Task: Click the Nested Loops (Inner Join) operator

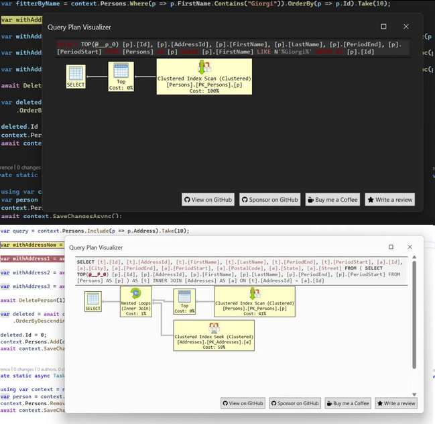Action: pos(136,302)
